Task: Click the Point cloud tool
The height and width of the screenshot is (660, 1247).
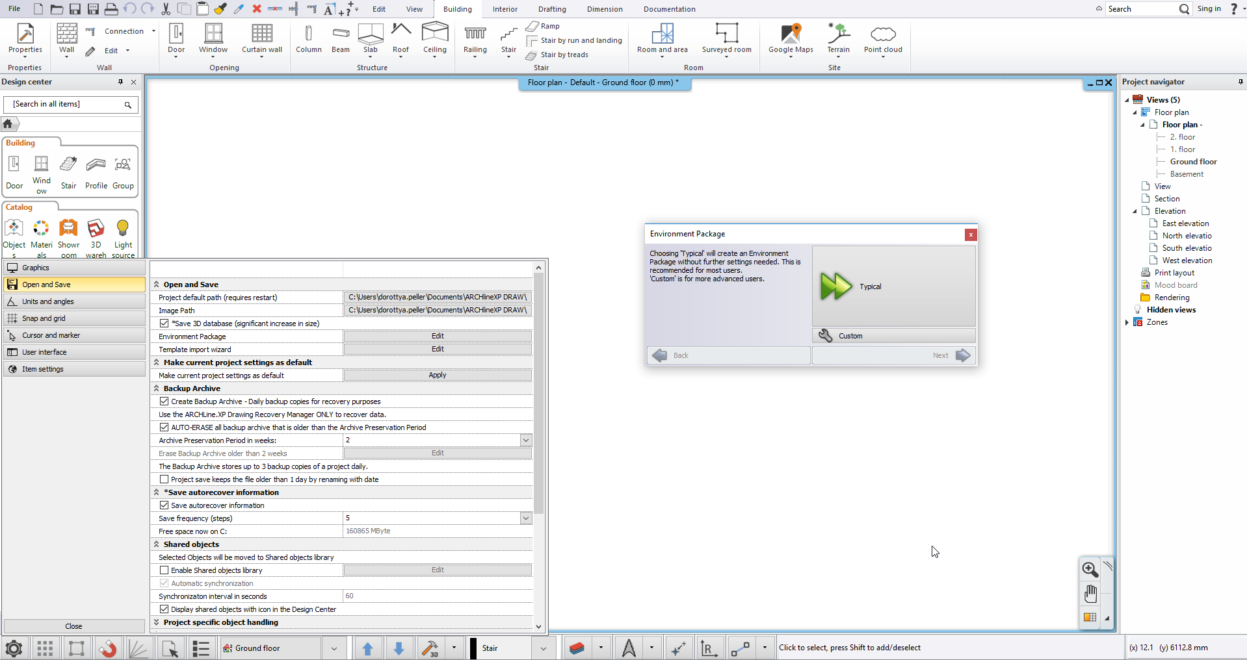Action: pos(882,39)
